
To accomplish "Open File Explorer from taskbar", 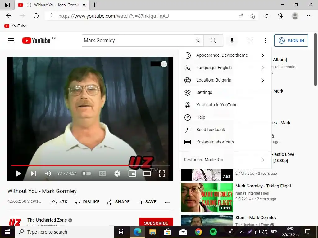I will point(152,232).
